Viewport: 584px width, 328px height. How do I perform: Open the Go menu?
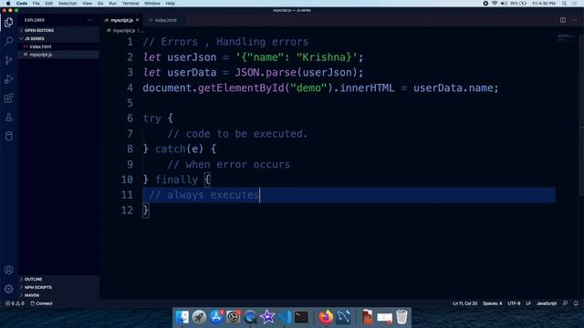(x=100, y=4)
